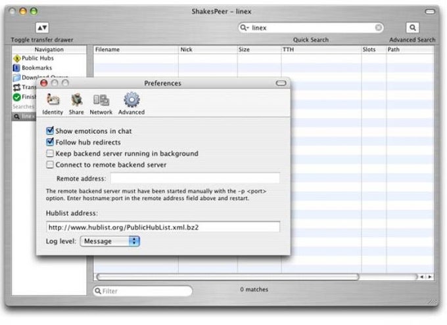Screen dimensions: 447x325
Task: Open Public Hubs in Navigation
Action: pyautogui.click(x=34, y=58)
